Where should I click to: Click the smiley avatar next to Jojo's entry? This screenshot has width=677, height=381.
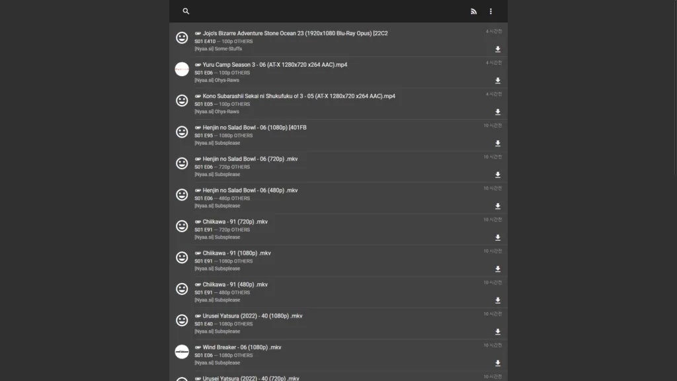181,38
